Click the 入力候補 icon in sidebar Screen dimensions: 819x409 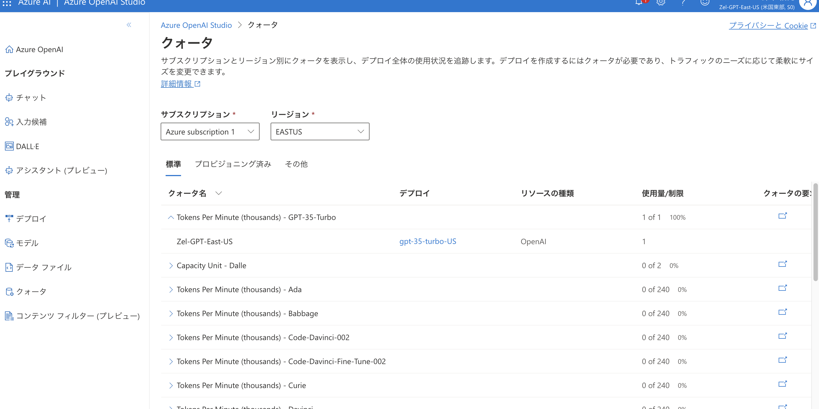(x=9, y=122)
